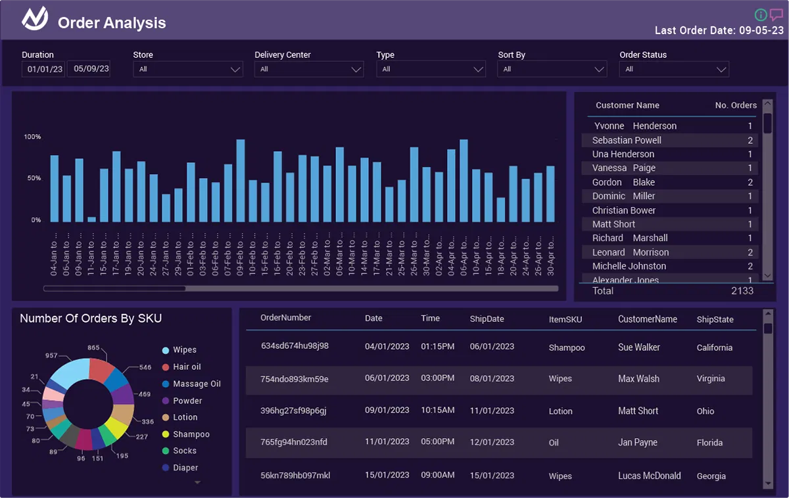
Task: Select the Sebastian Powell customer row
Action: pyautogui.click(x=669, y=140)
